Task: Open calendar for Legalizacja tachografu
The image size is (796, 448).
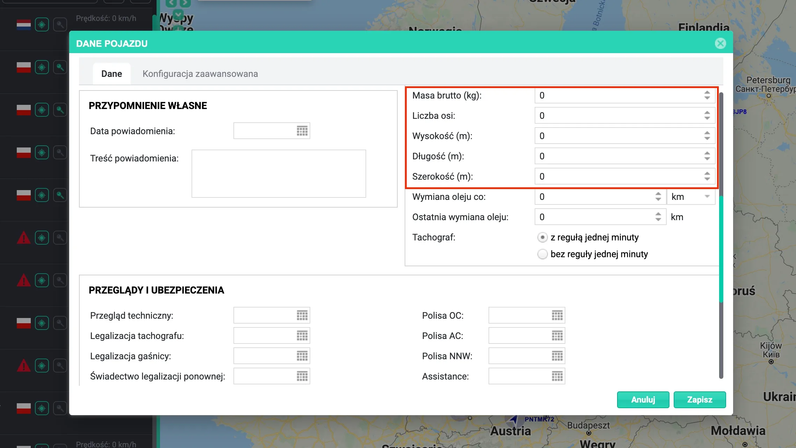Action: tap(302, 336)
